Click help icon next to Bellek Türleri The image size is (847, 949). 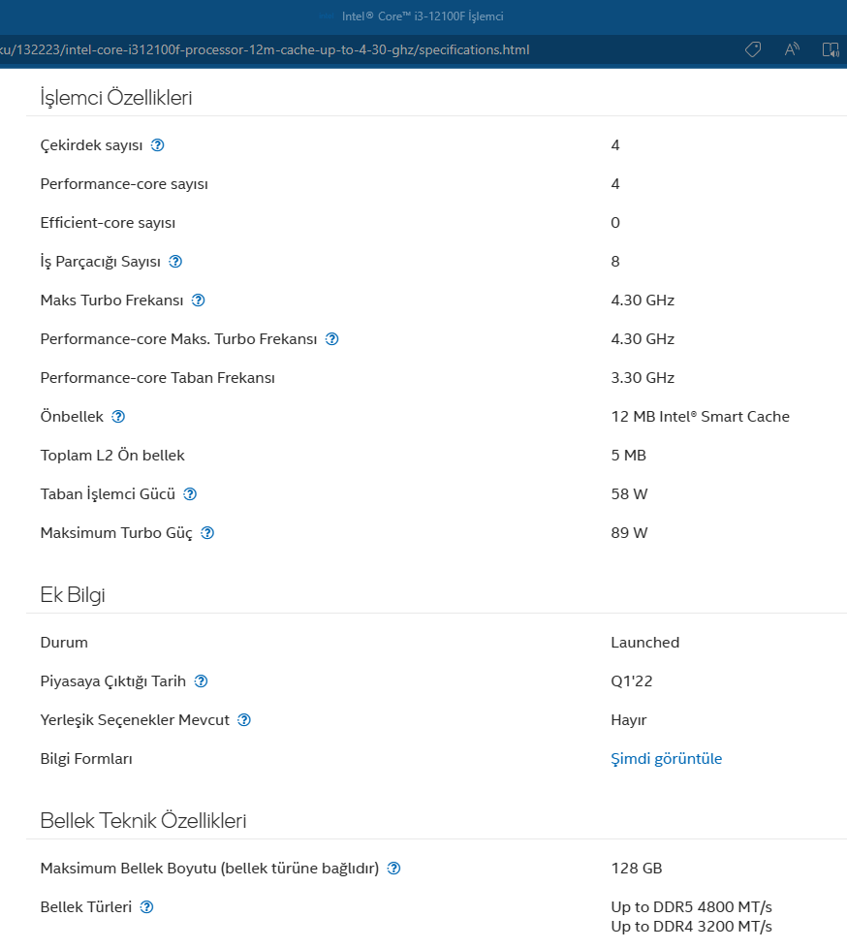[x=146, y=907]
